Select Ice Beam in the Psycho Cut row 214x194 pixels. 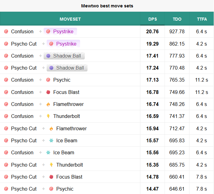pos(67,141)
